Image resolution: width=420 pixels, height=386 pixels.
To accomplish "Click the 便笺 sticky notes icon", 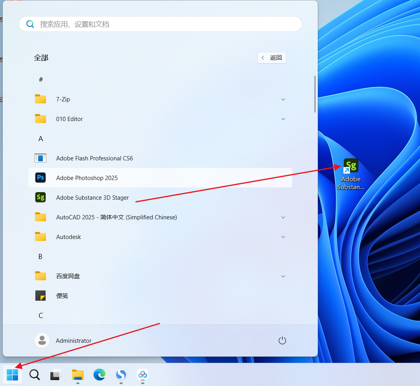I will 41,296.
